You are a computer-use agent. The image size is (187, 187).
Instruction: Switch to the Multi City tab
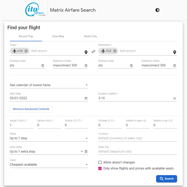90,36
